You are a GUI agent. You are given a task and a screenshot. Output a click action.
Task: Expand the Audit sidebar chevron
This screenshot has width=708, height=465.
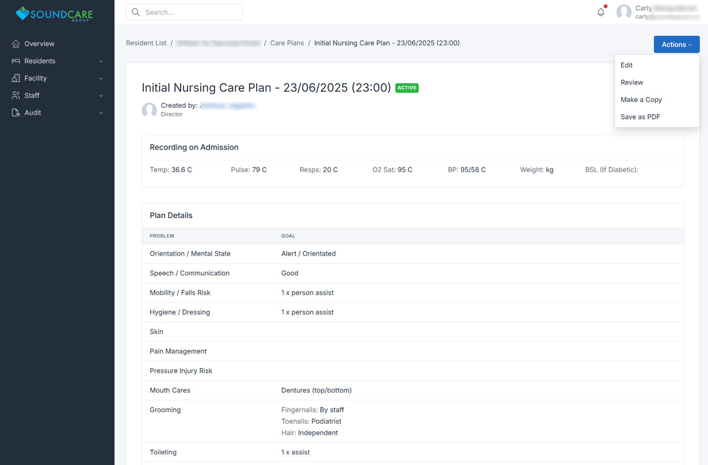101,113
